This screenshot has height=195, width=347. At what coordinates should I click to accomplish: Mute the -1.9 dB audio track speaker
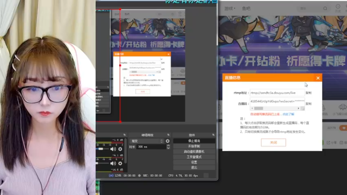tap(113, 149)
